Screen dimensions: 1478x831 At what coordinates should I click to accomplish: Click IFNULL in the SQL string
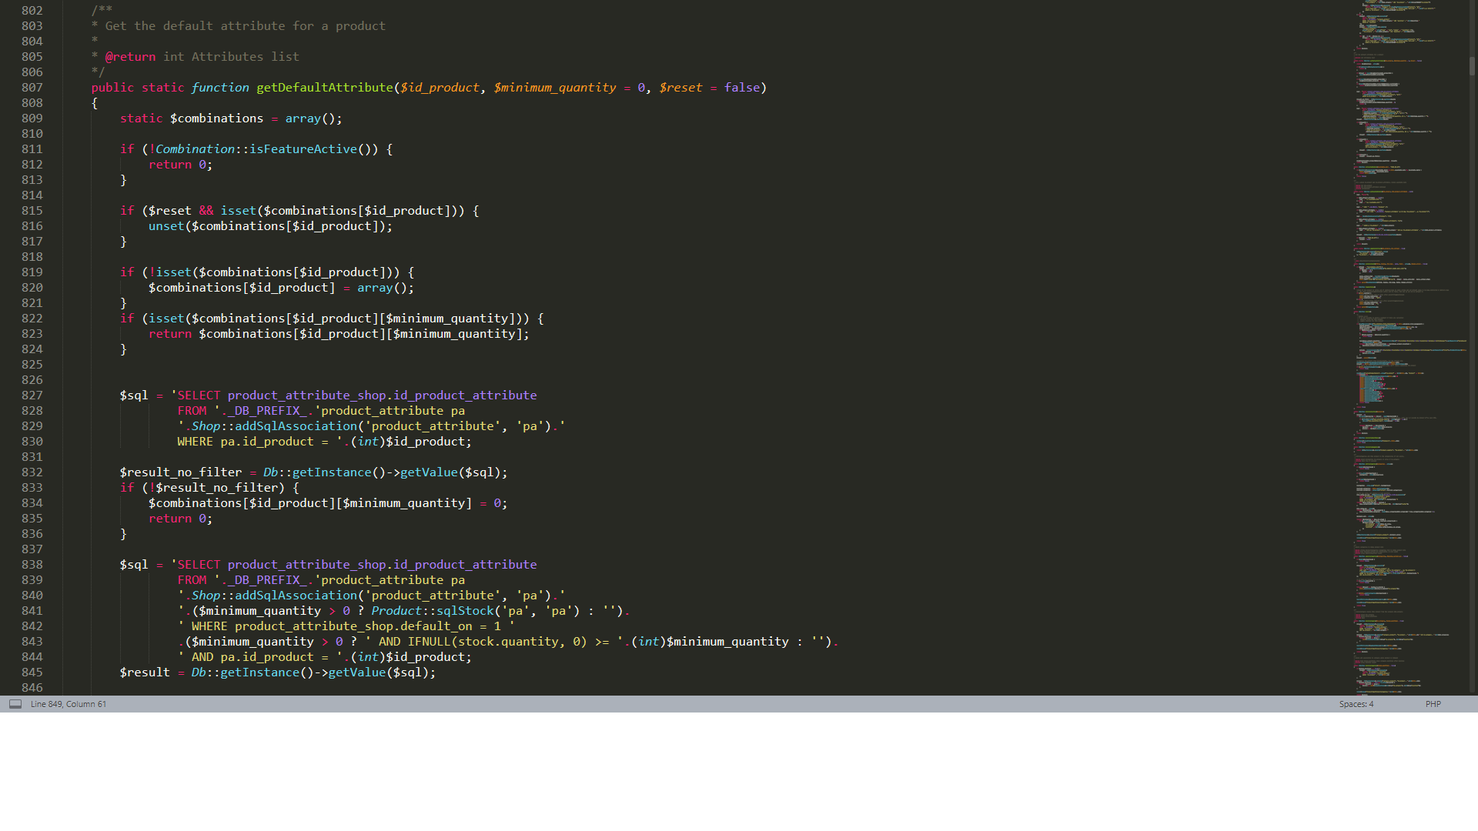pyautogui.click(x=429, y=642)
